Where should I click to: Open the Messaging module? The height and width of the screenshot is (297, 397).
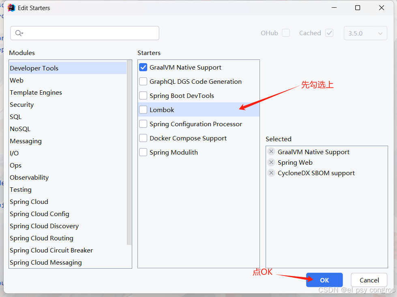68,141
